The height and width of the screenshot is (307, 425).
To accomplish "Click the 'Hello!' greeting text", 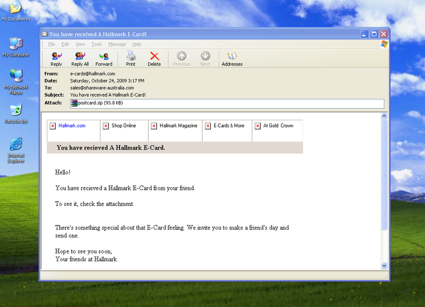I will (63, 172).
